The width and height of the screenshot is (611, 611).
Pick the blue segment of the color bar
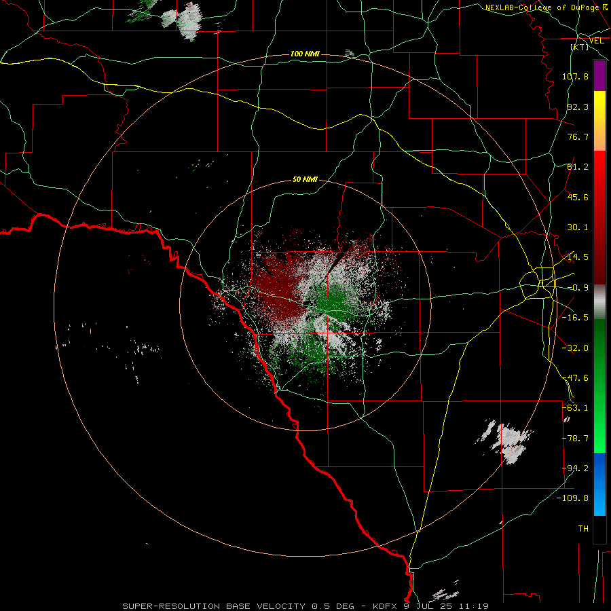tap(599, 484)
